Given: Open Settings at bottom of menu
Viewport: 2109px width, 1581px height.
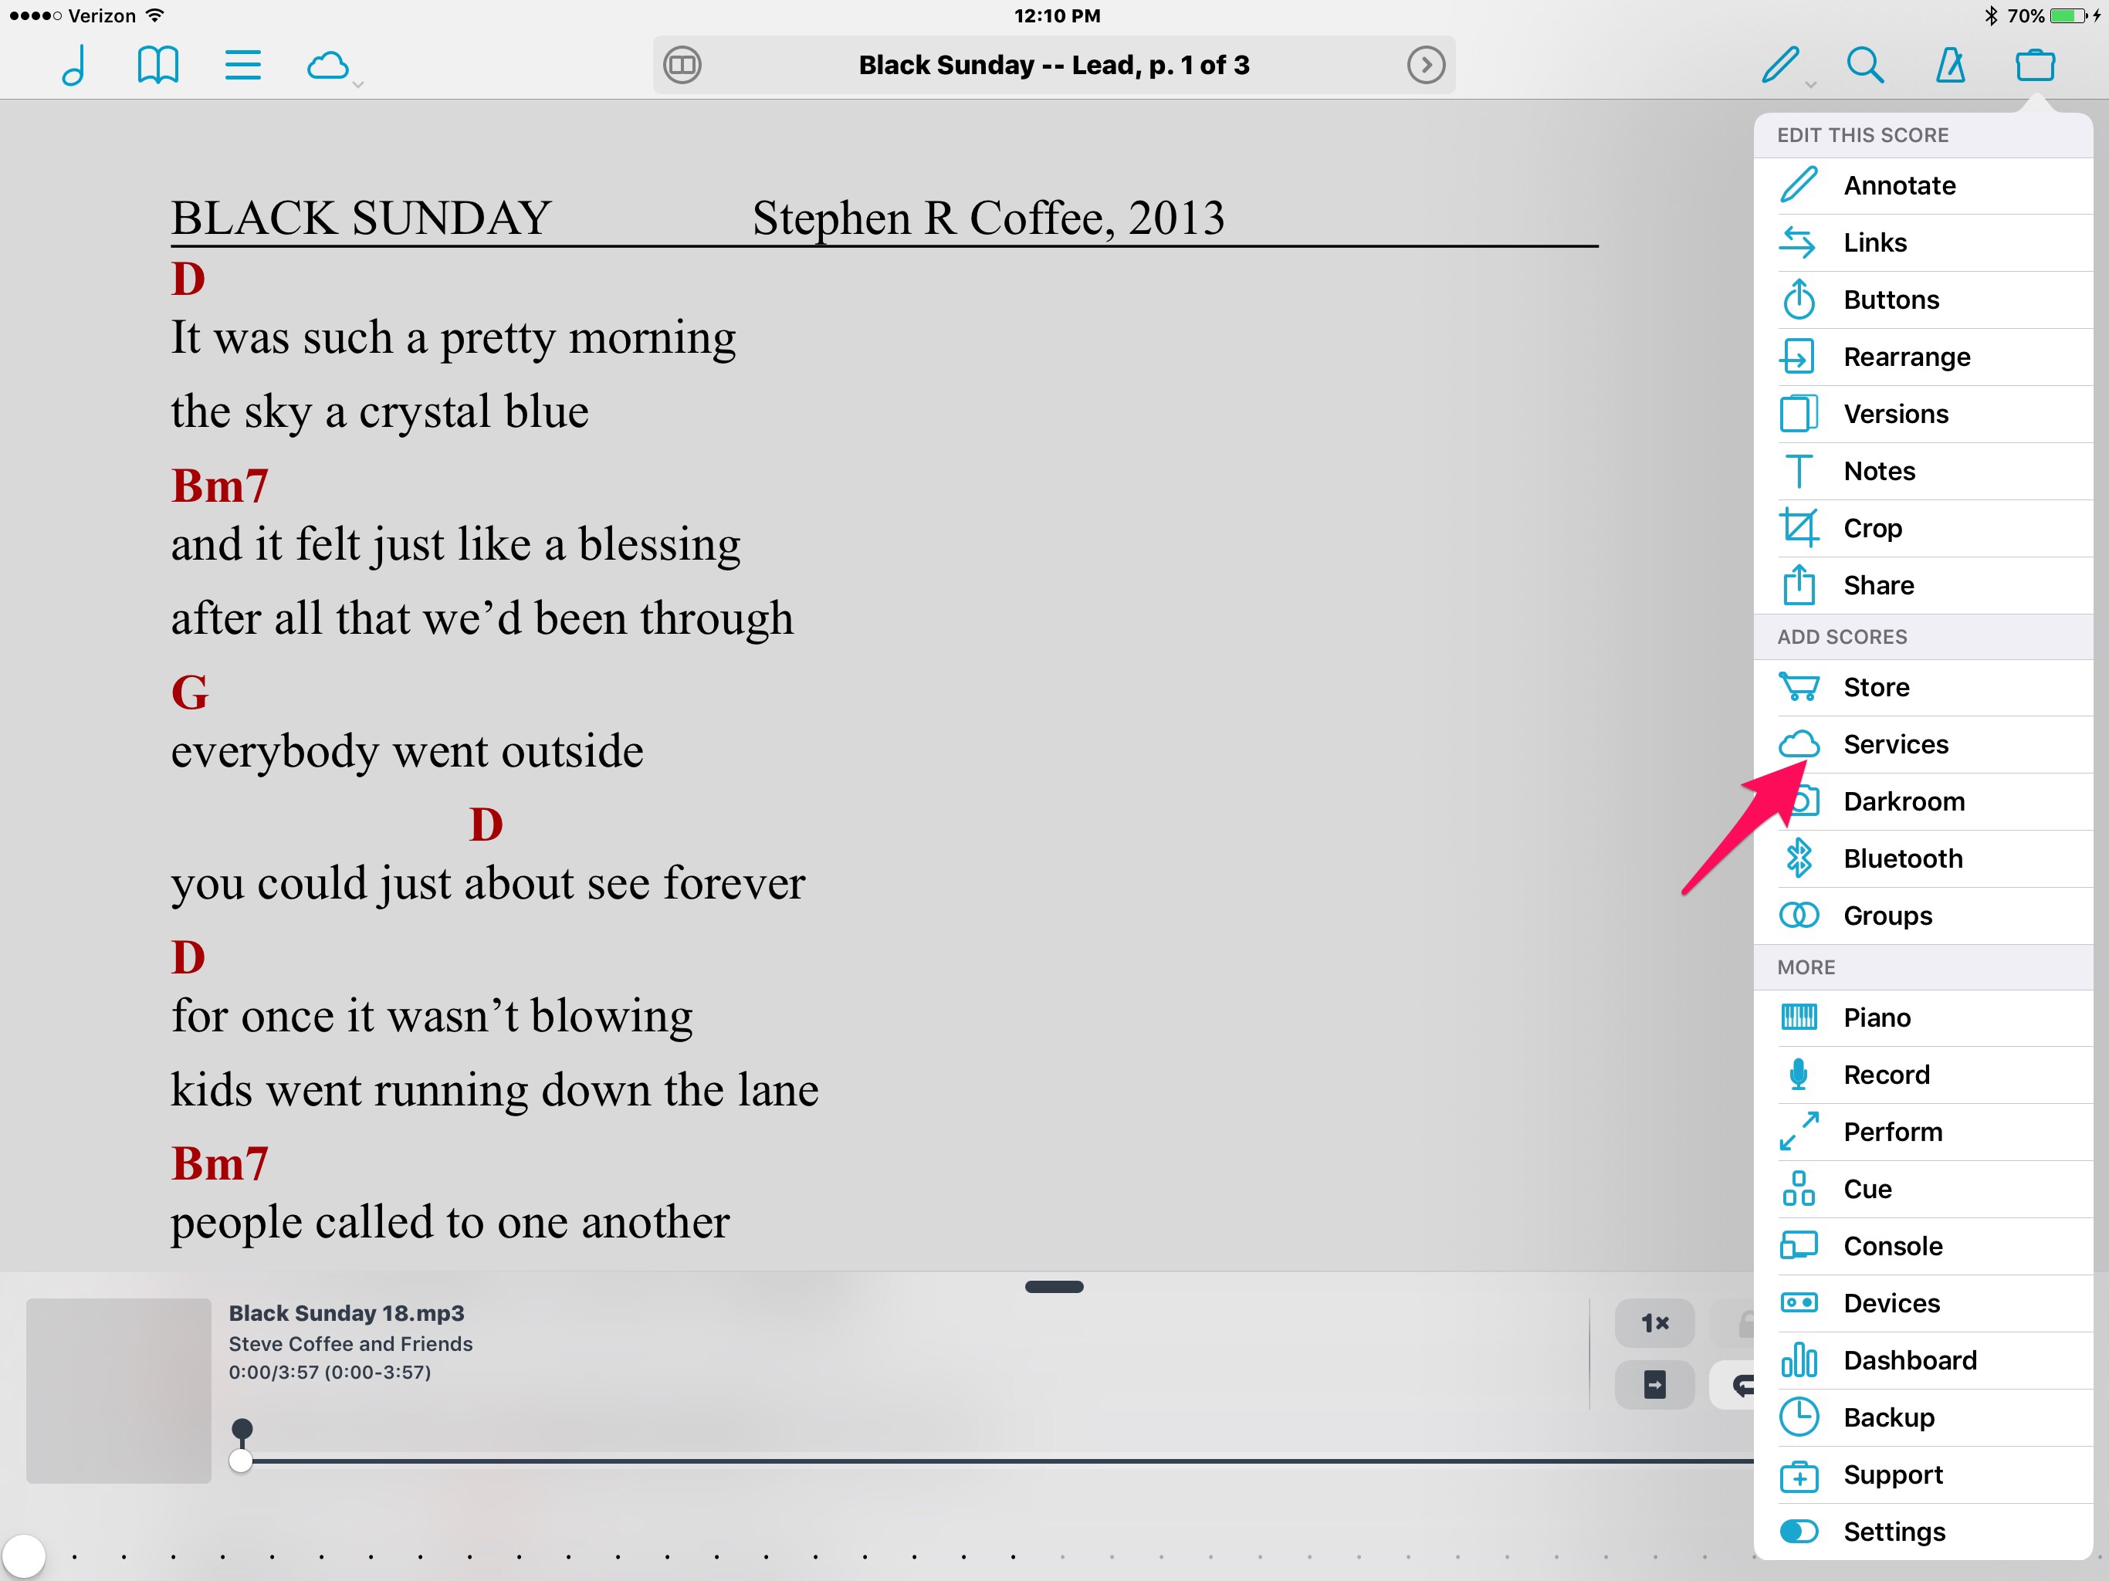Looking at the screenshot, I should coord(1894,1532).
